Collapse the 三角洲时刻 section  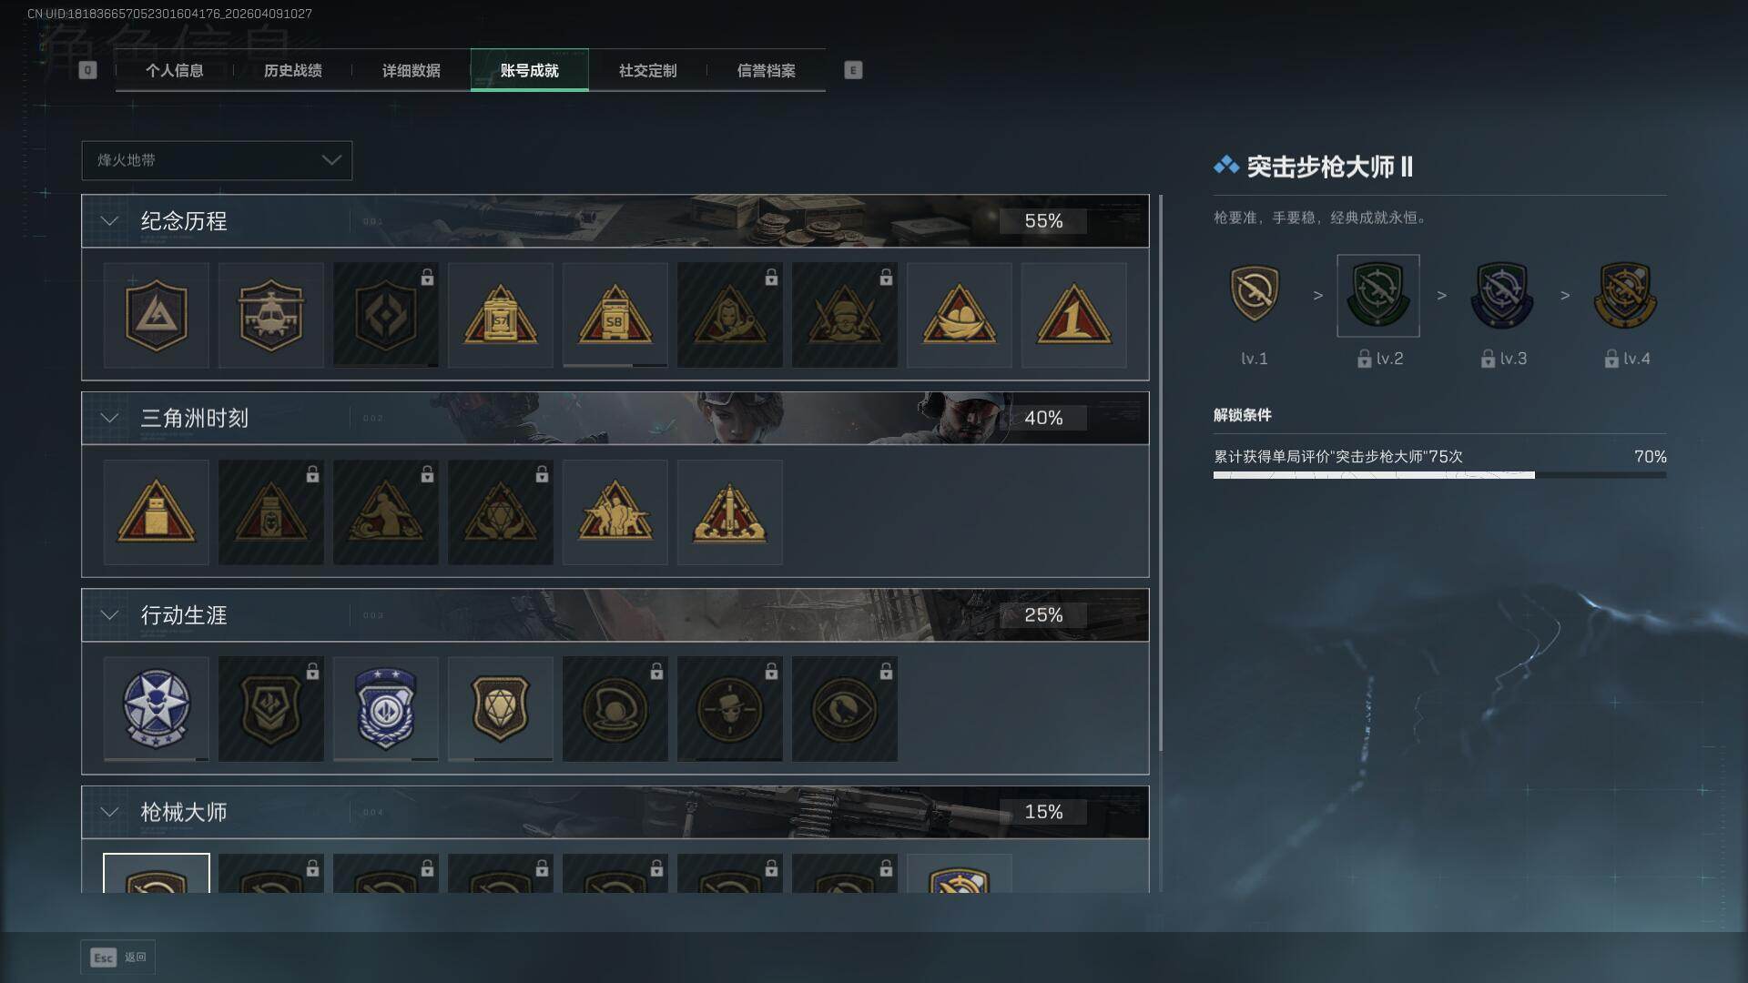[109, 418]
